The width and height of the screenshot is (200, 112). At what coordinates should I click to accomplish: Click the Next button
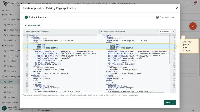(x=170, y=102)
